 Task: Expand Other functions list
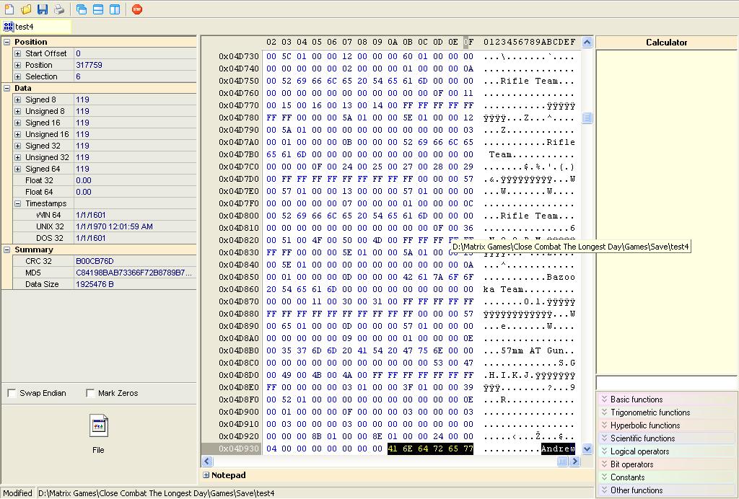pyautogui.click(x=666, y=490)
